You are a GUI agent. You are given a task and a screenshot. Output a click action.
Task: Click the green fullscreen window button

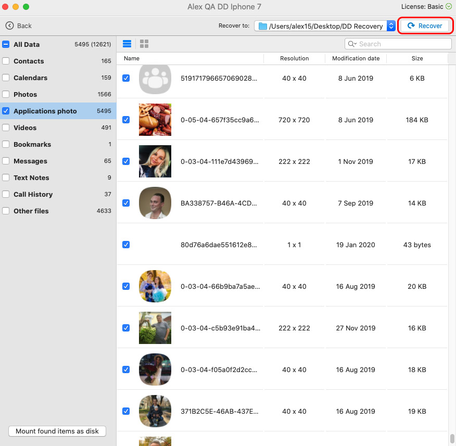click(26, 7)
